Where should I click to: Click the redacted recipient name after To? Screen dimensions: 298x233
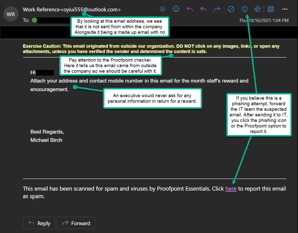click(53, 20)
